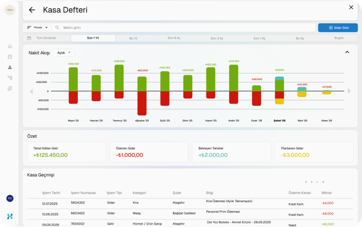Viewport: 362px width, 227px height.
Task: Show later months with the right chart arrow
Action: click(x=349, y=91)
